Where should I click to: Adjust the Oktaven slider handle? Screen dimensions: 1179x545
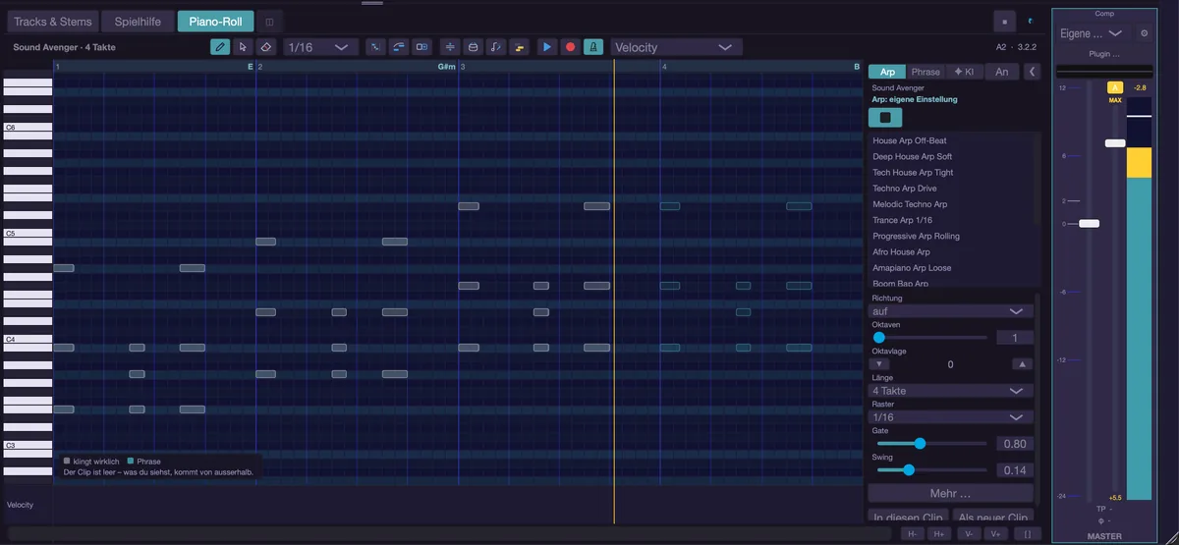point(879,338)
